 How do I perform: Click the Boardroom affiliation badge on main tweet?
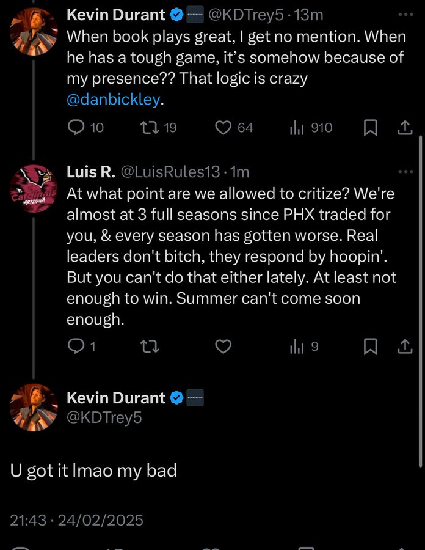[x=195, y=398]
